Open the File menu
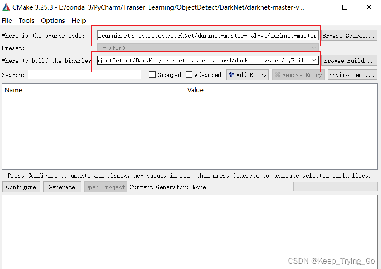 tap(7, 20)
